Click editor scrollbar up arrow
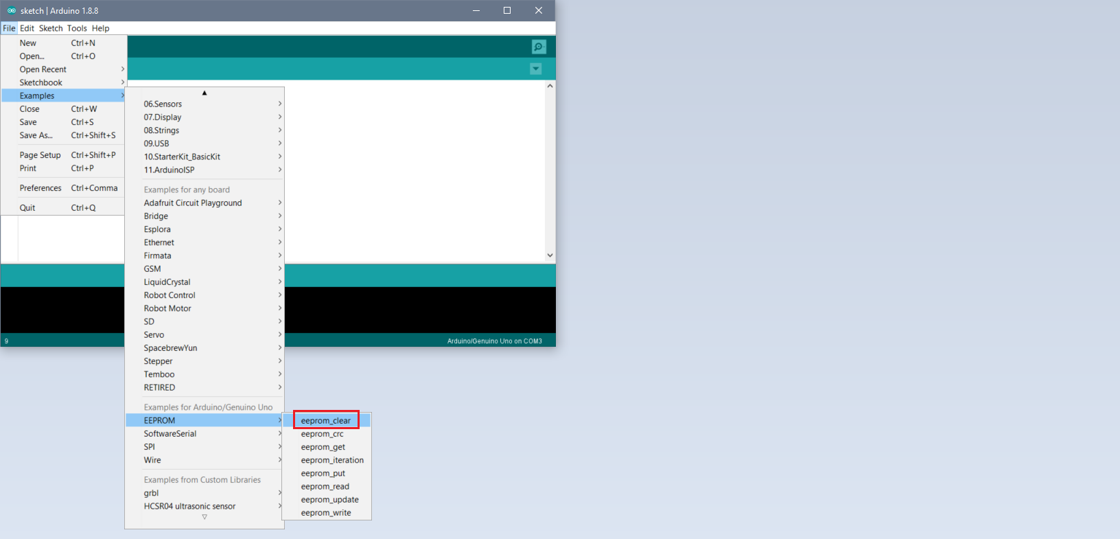This screenshot has width=1120, height=539. pos(550,87)
